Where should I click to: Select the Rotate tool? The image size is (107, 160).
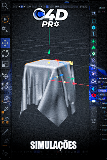(x=5, y=54)
